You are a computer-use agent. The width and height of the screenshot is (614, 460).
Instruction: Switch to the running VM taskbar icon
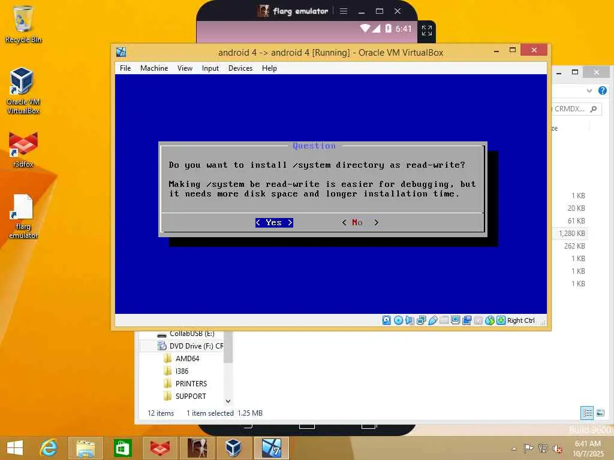[x=271, y=448]
